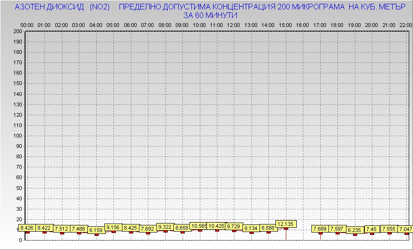The image size is (413, 250).
Task: Click the 00:00 time axis label
Action: 27,25
